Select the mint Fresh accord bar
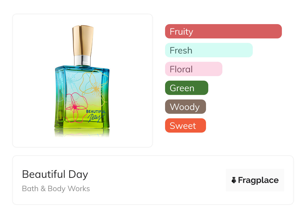Screen dimensions: 306x217 pyautogui.click(x=209, y=50)
